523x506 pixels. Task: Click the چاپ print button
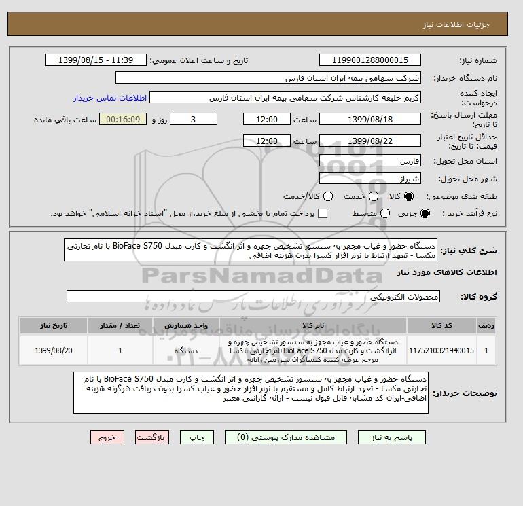(x=197, y=437)
